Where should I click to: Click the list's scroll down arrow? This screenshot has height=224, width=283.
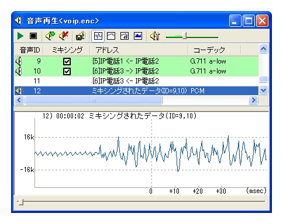click(264, 90)
